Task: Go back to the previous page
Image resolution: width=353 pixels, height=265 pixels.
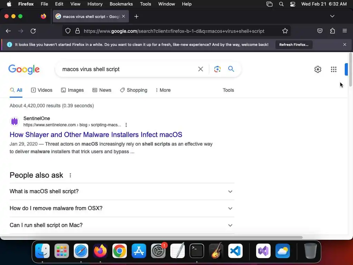Action: coord(8,31)
